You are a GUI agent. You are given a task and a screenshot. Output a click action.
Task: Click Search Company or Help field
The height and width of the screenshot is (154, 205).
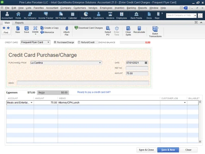[180, 15]
